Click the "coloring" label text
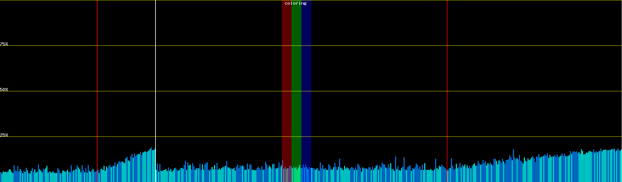622x182 pixels. 296,3
